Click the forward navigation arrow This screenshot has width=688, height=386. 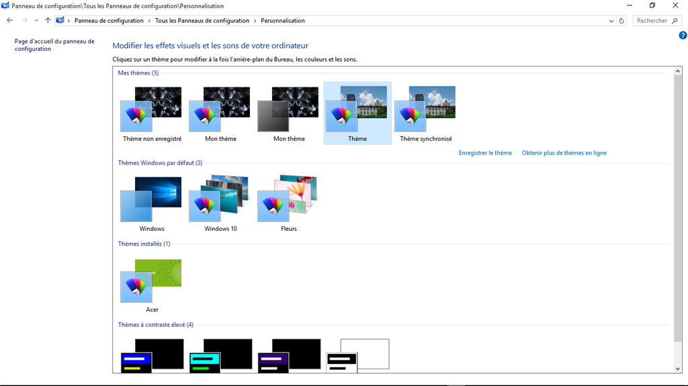pyautogui.click(x=25, y=21)
